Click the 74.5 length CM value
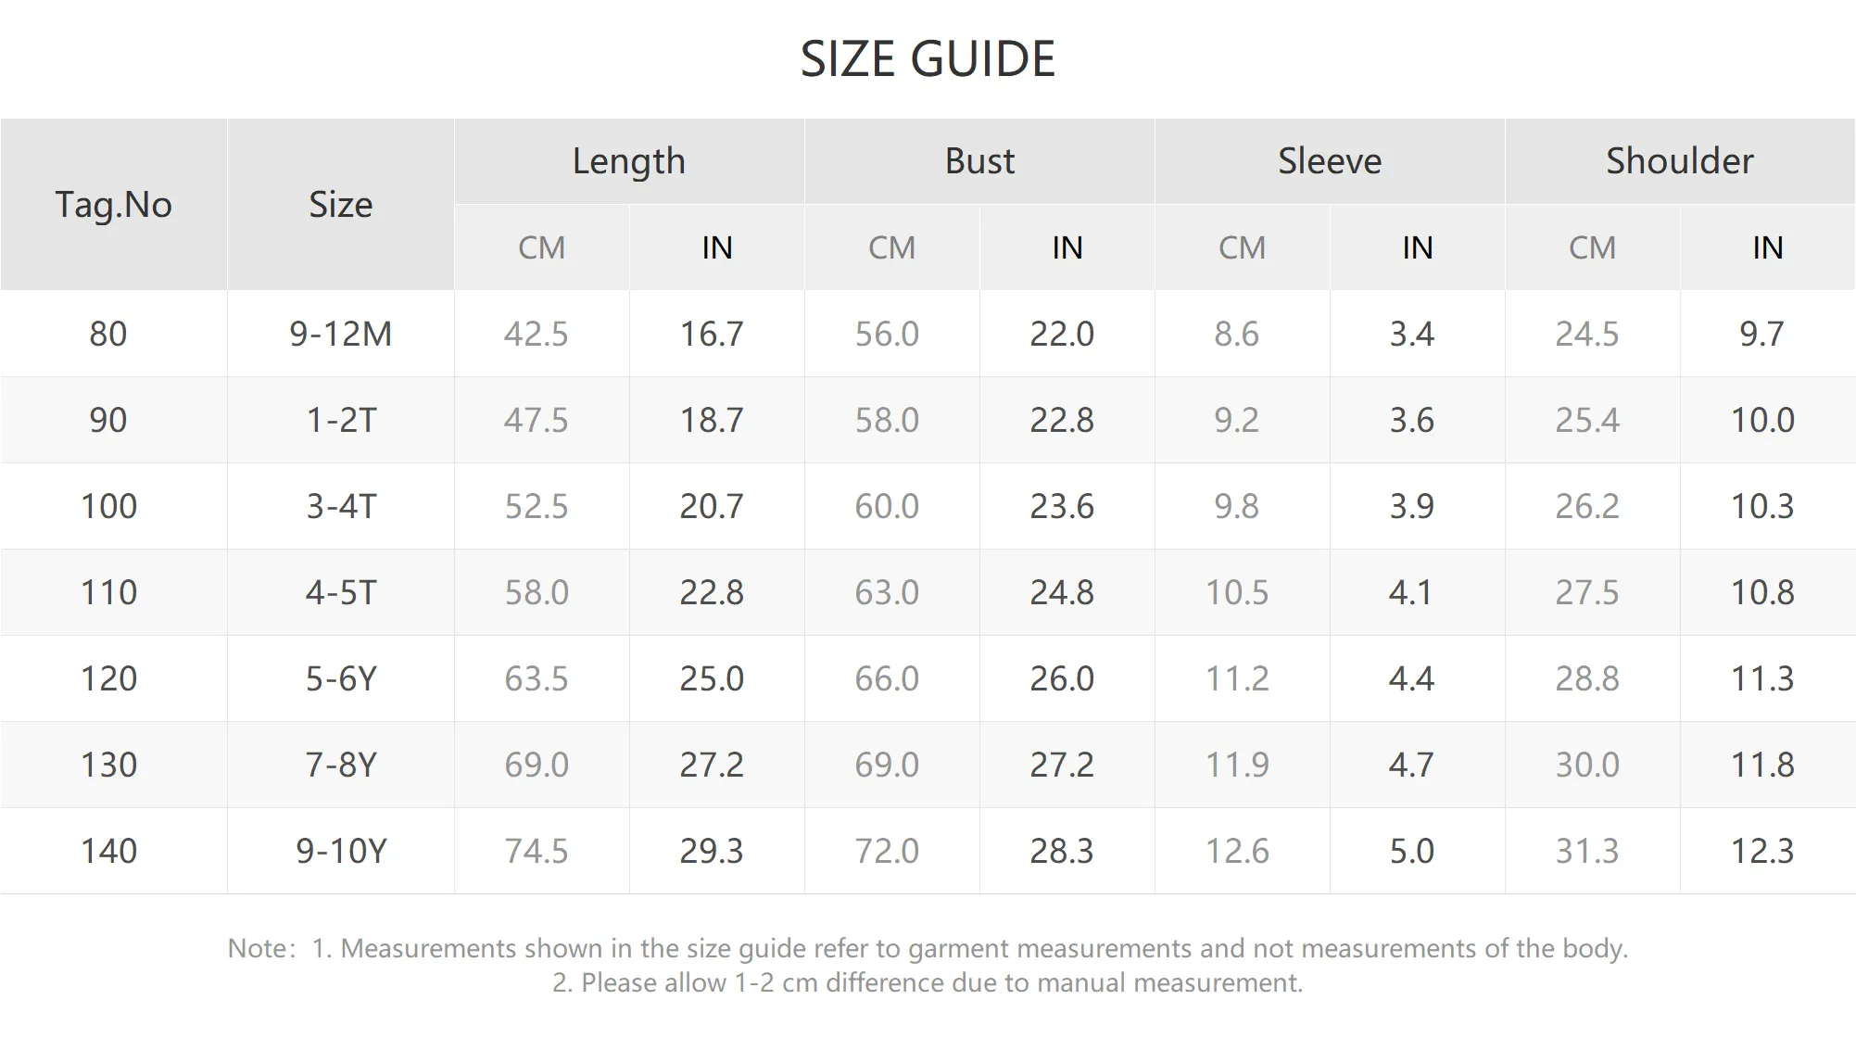This screenshot has height=1038, width=1856. [537, 851]
